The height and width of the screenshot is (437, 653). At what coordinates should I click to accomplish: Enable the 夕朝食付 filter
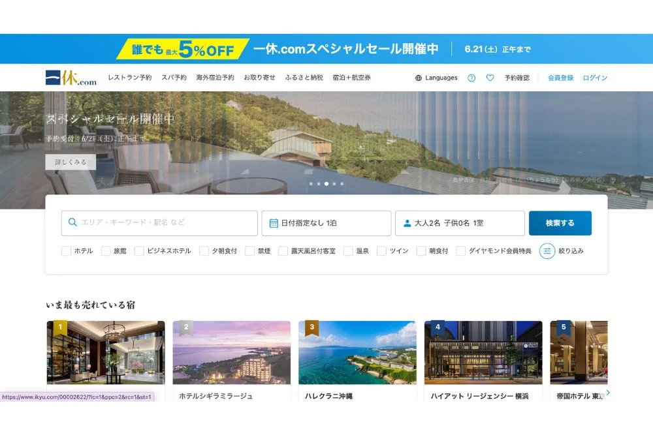(x=204, y=251)
